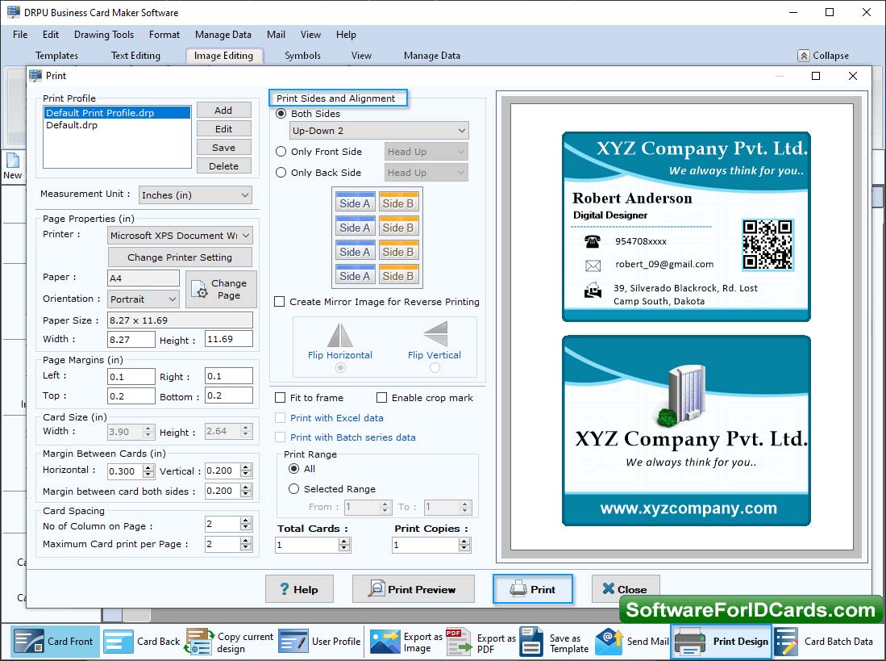
Task: Open Card Front view in bottom toolbar
Action: [x=55, y=641]
